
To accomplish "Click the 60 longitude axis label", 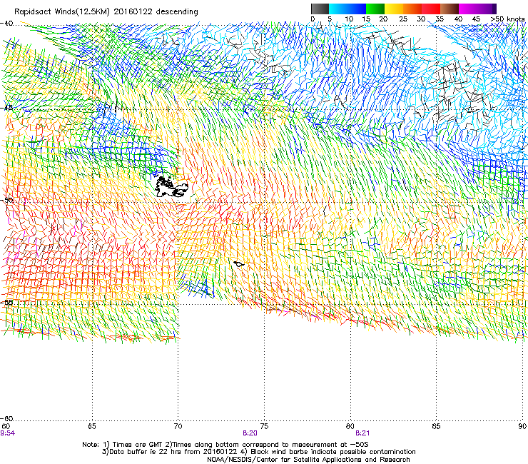I will pos(6,426).
